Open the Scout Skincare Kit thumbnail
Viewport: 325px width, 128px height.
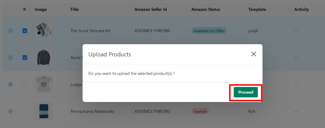click(x=44, y=30)
